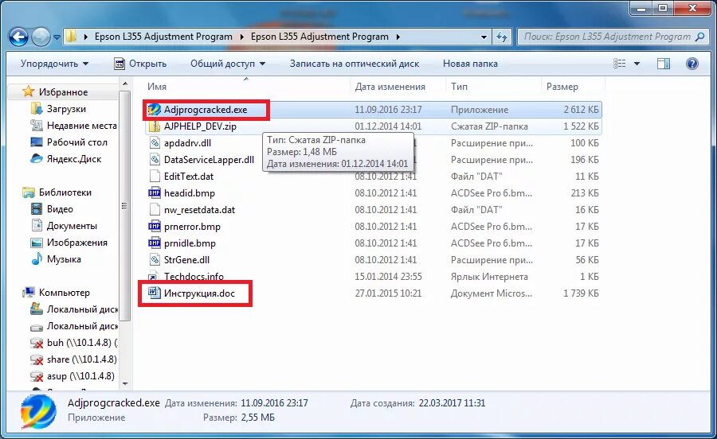Click date cell 27.01.2015 10:21
This screenshot has width=717, height=439.
(388, 293)
